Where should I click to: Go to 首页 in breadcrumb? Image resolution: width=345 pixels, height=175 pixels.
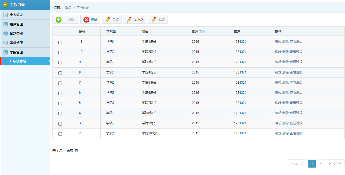coord(68,7)
